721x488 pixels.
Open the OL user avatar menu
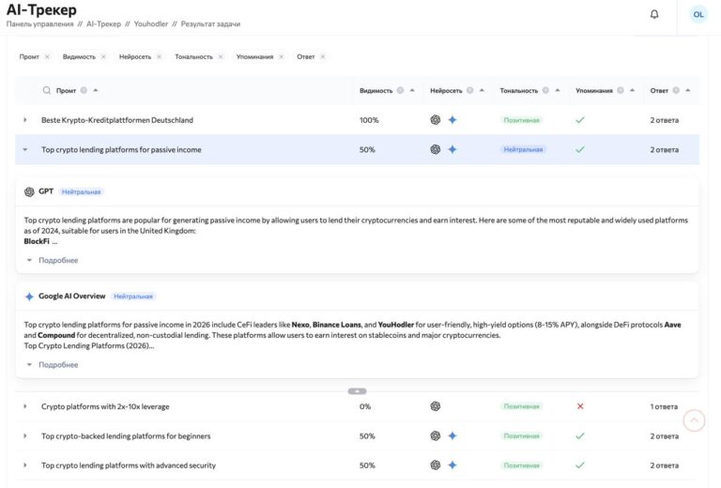[698, 14]
